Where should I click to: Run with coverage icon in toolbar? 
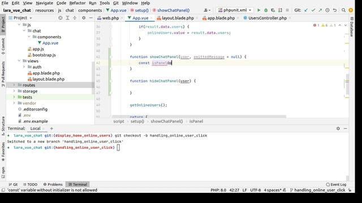[x=273, y=10]
